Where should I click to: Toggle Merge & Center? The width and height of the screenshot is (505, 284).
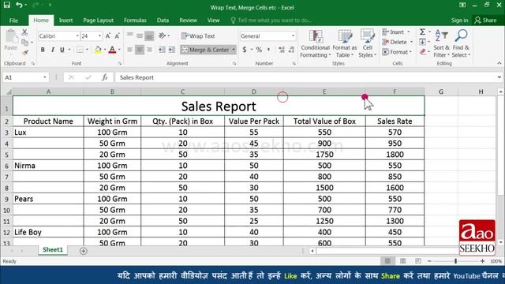tap(205, 50)
